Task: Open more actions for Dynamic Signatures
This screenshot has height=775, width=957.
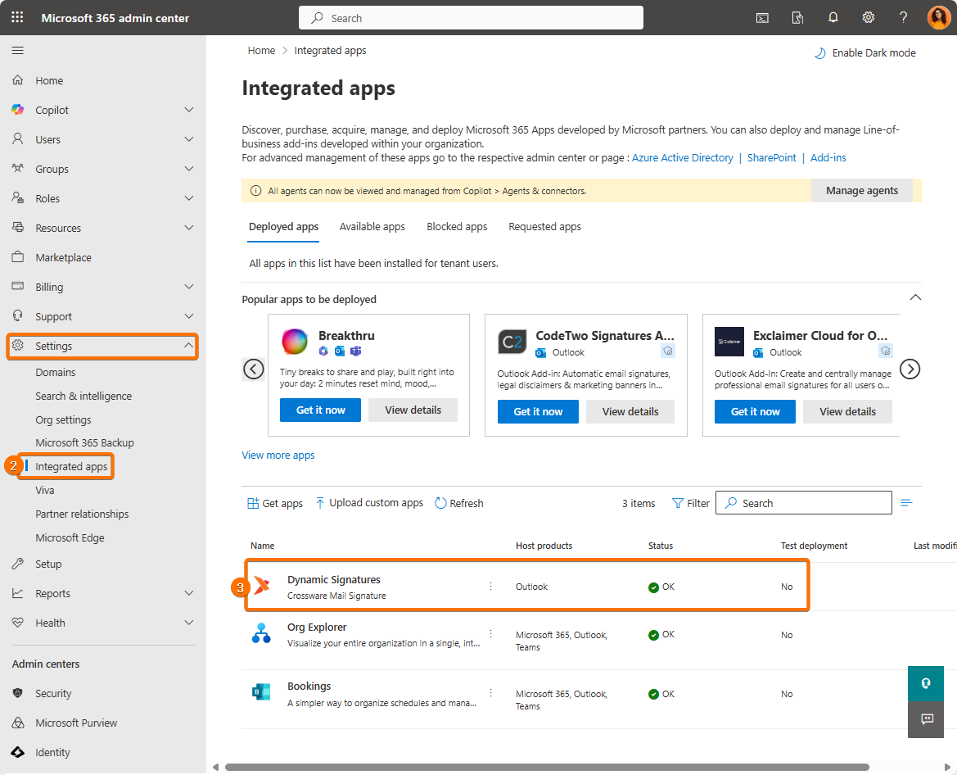Action: (x=491, y=587)
